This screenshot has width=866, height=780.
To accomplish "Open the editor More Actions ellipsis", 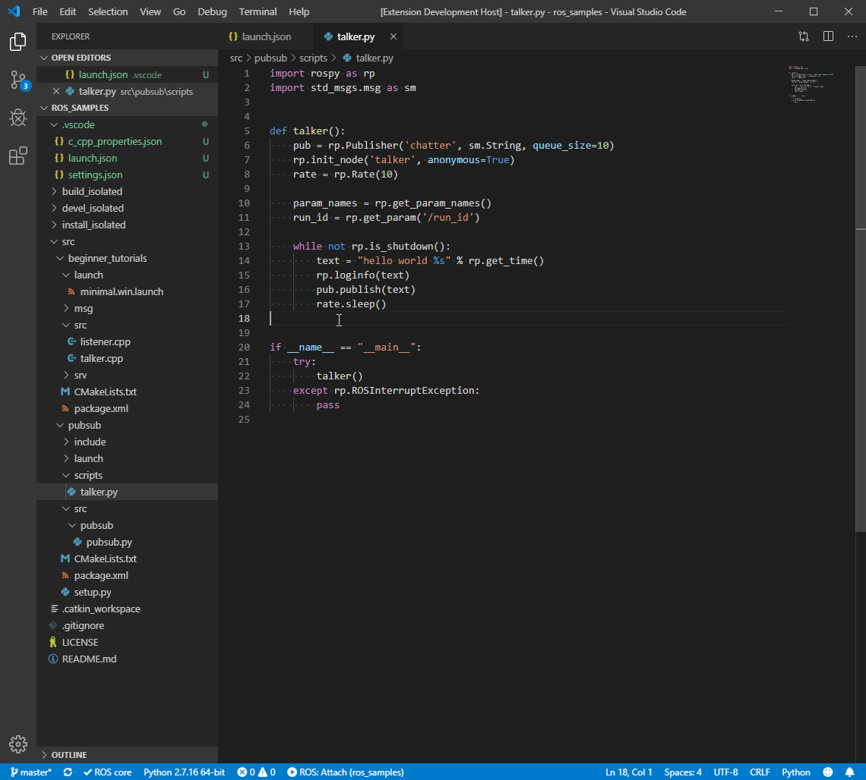I will (x=852, y=36).
